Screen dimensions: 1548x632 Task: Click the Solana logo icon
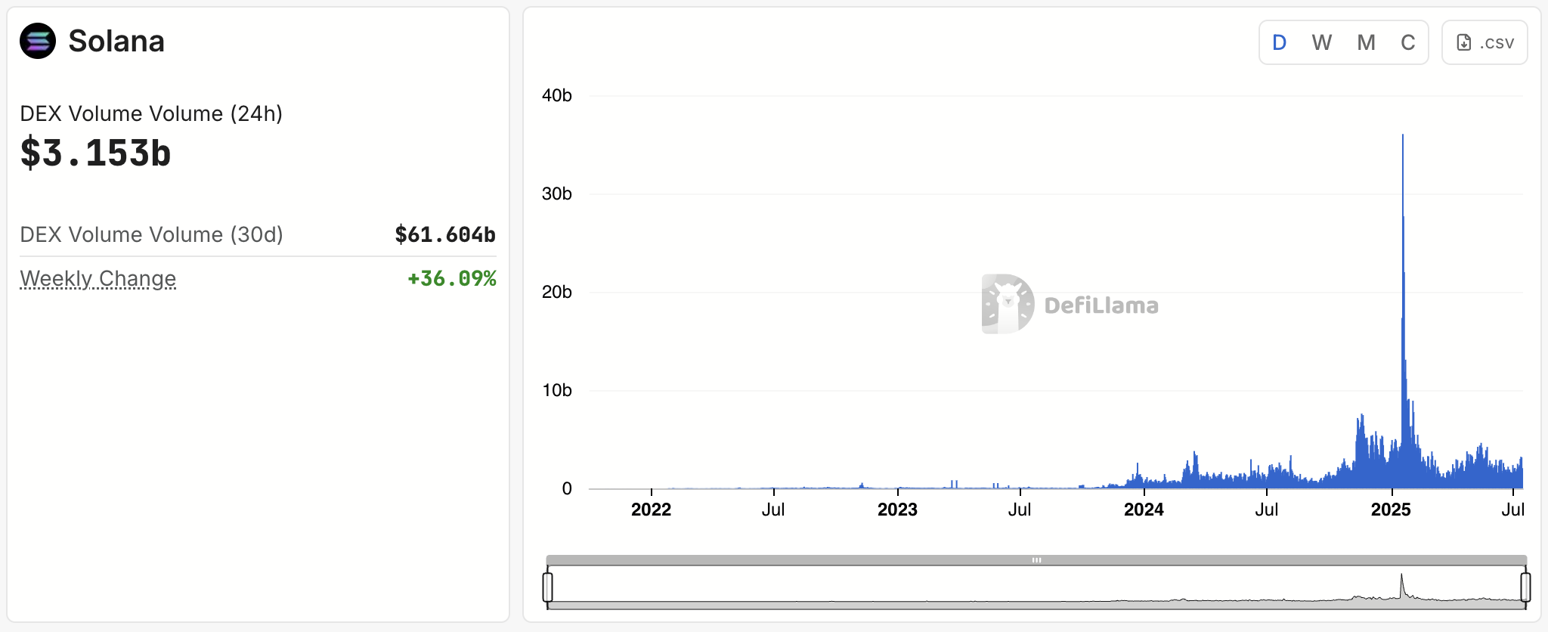(x=38, y=41)
